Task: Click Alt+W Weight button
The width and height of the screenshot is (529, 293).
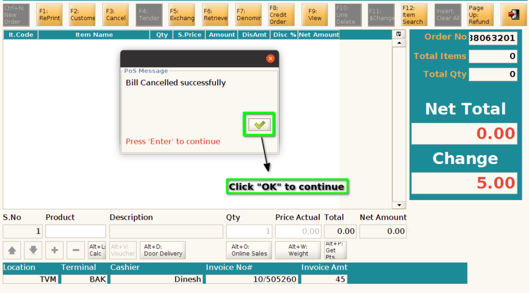Action: click(298, 250)
